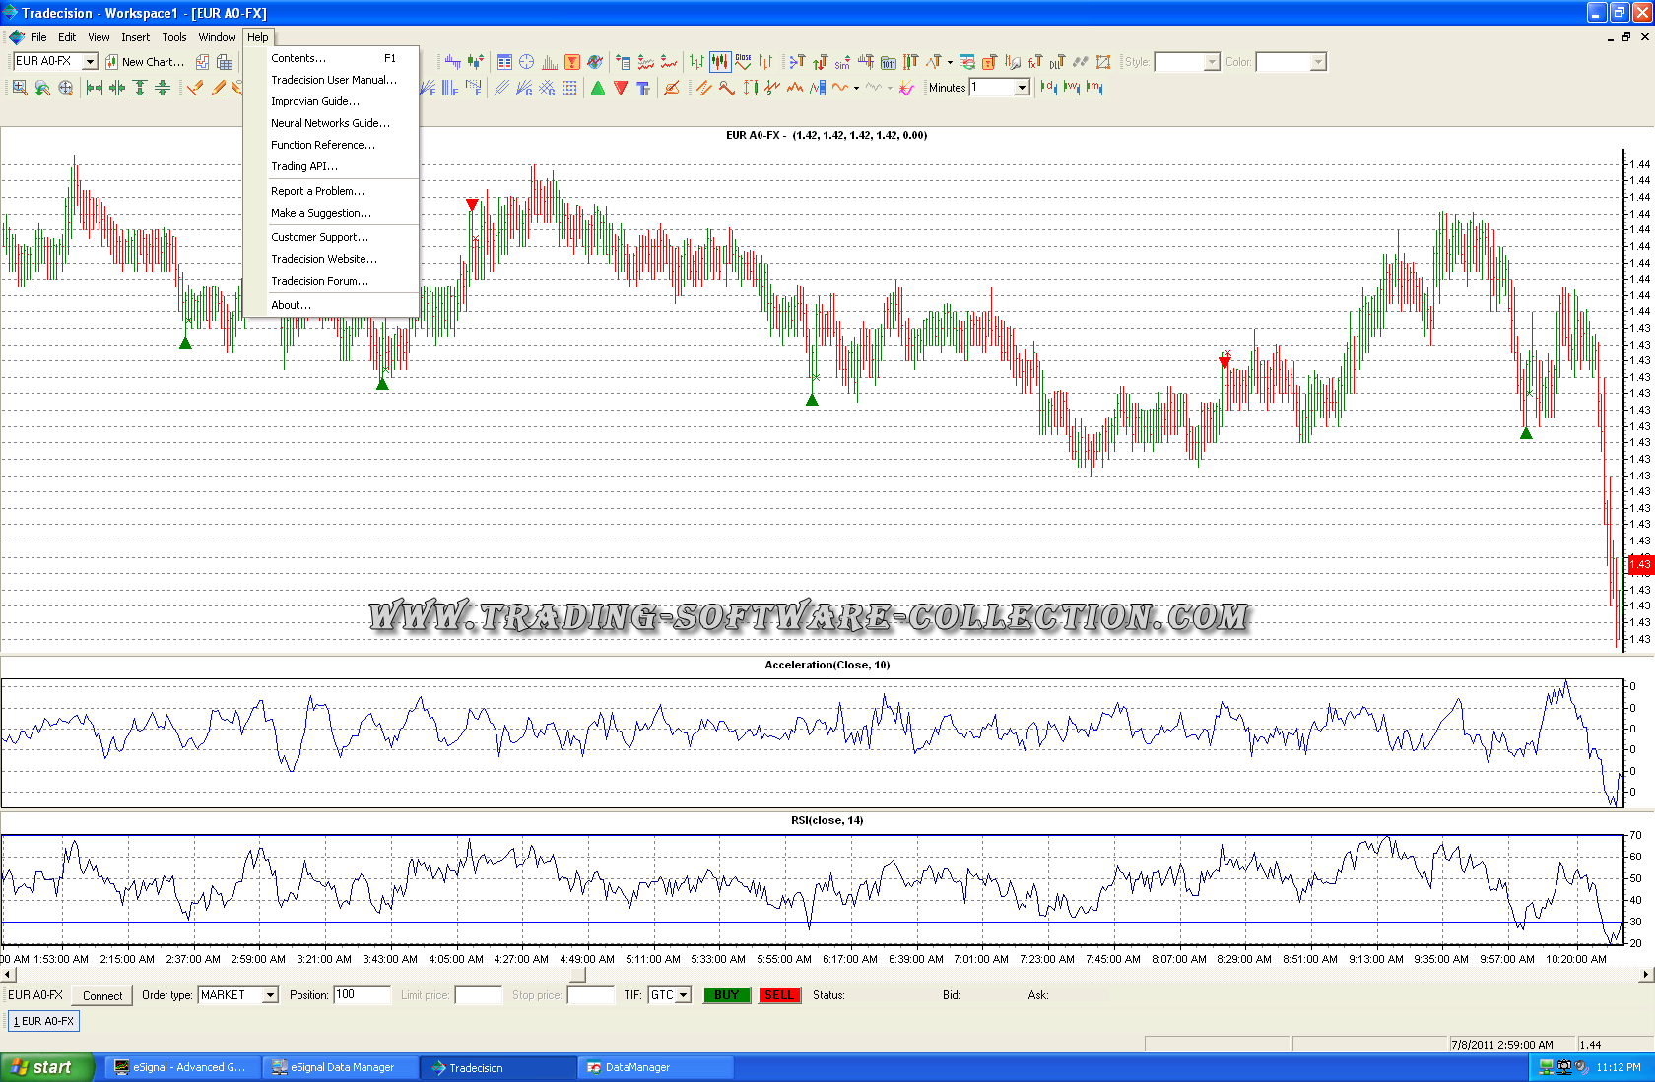Click the New Chart toolbar button
This screenshot has height=1082, width=1655.
click(x=144, y=62)
